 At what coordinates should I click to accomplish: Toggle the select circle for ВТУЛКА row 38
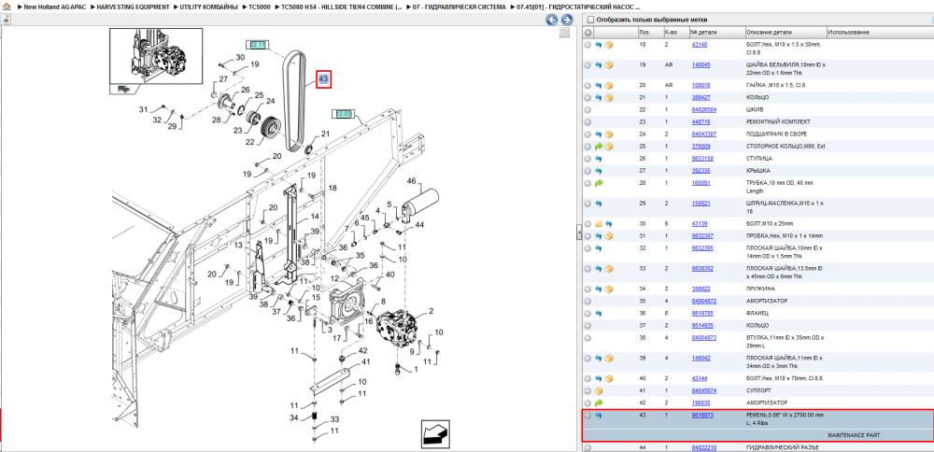click(x=587, y=338)
